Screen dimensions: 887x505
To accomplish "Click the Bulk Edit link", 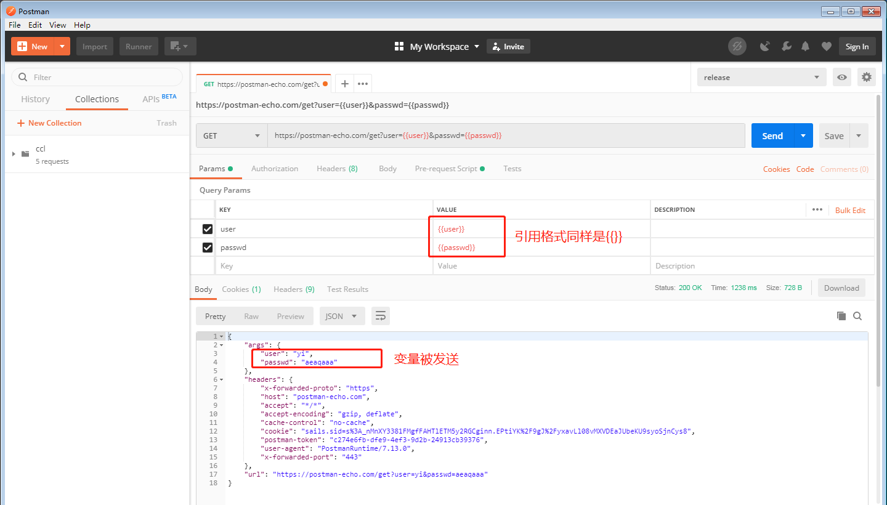I will [x=850, y=210].
